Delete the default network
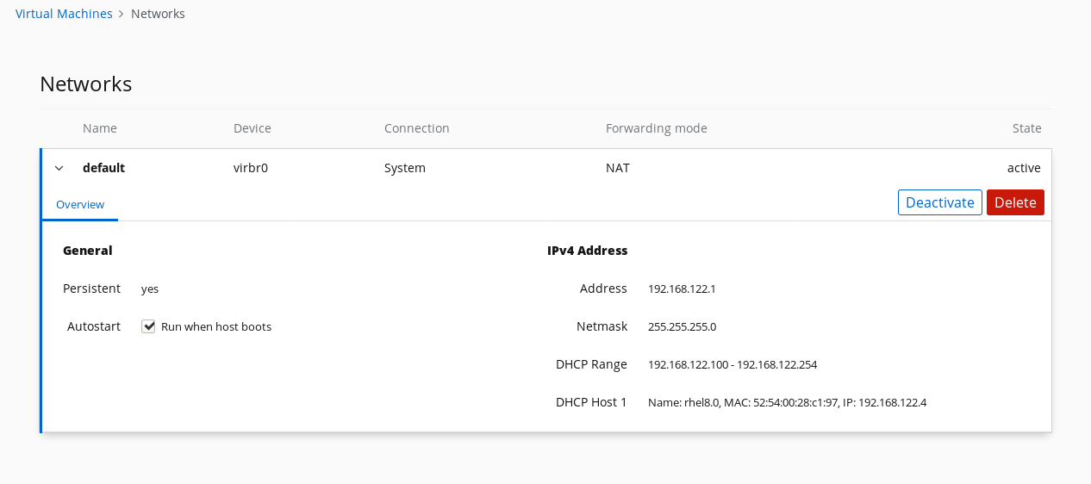This screenshot has height=484, width=1091. [1014, 202]
